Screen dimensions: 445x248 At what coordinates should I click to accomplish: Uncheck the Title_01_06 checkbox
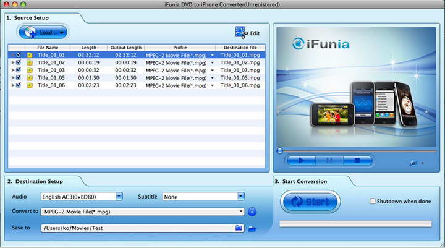point(19,85)
